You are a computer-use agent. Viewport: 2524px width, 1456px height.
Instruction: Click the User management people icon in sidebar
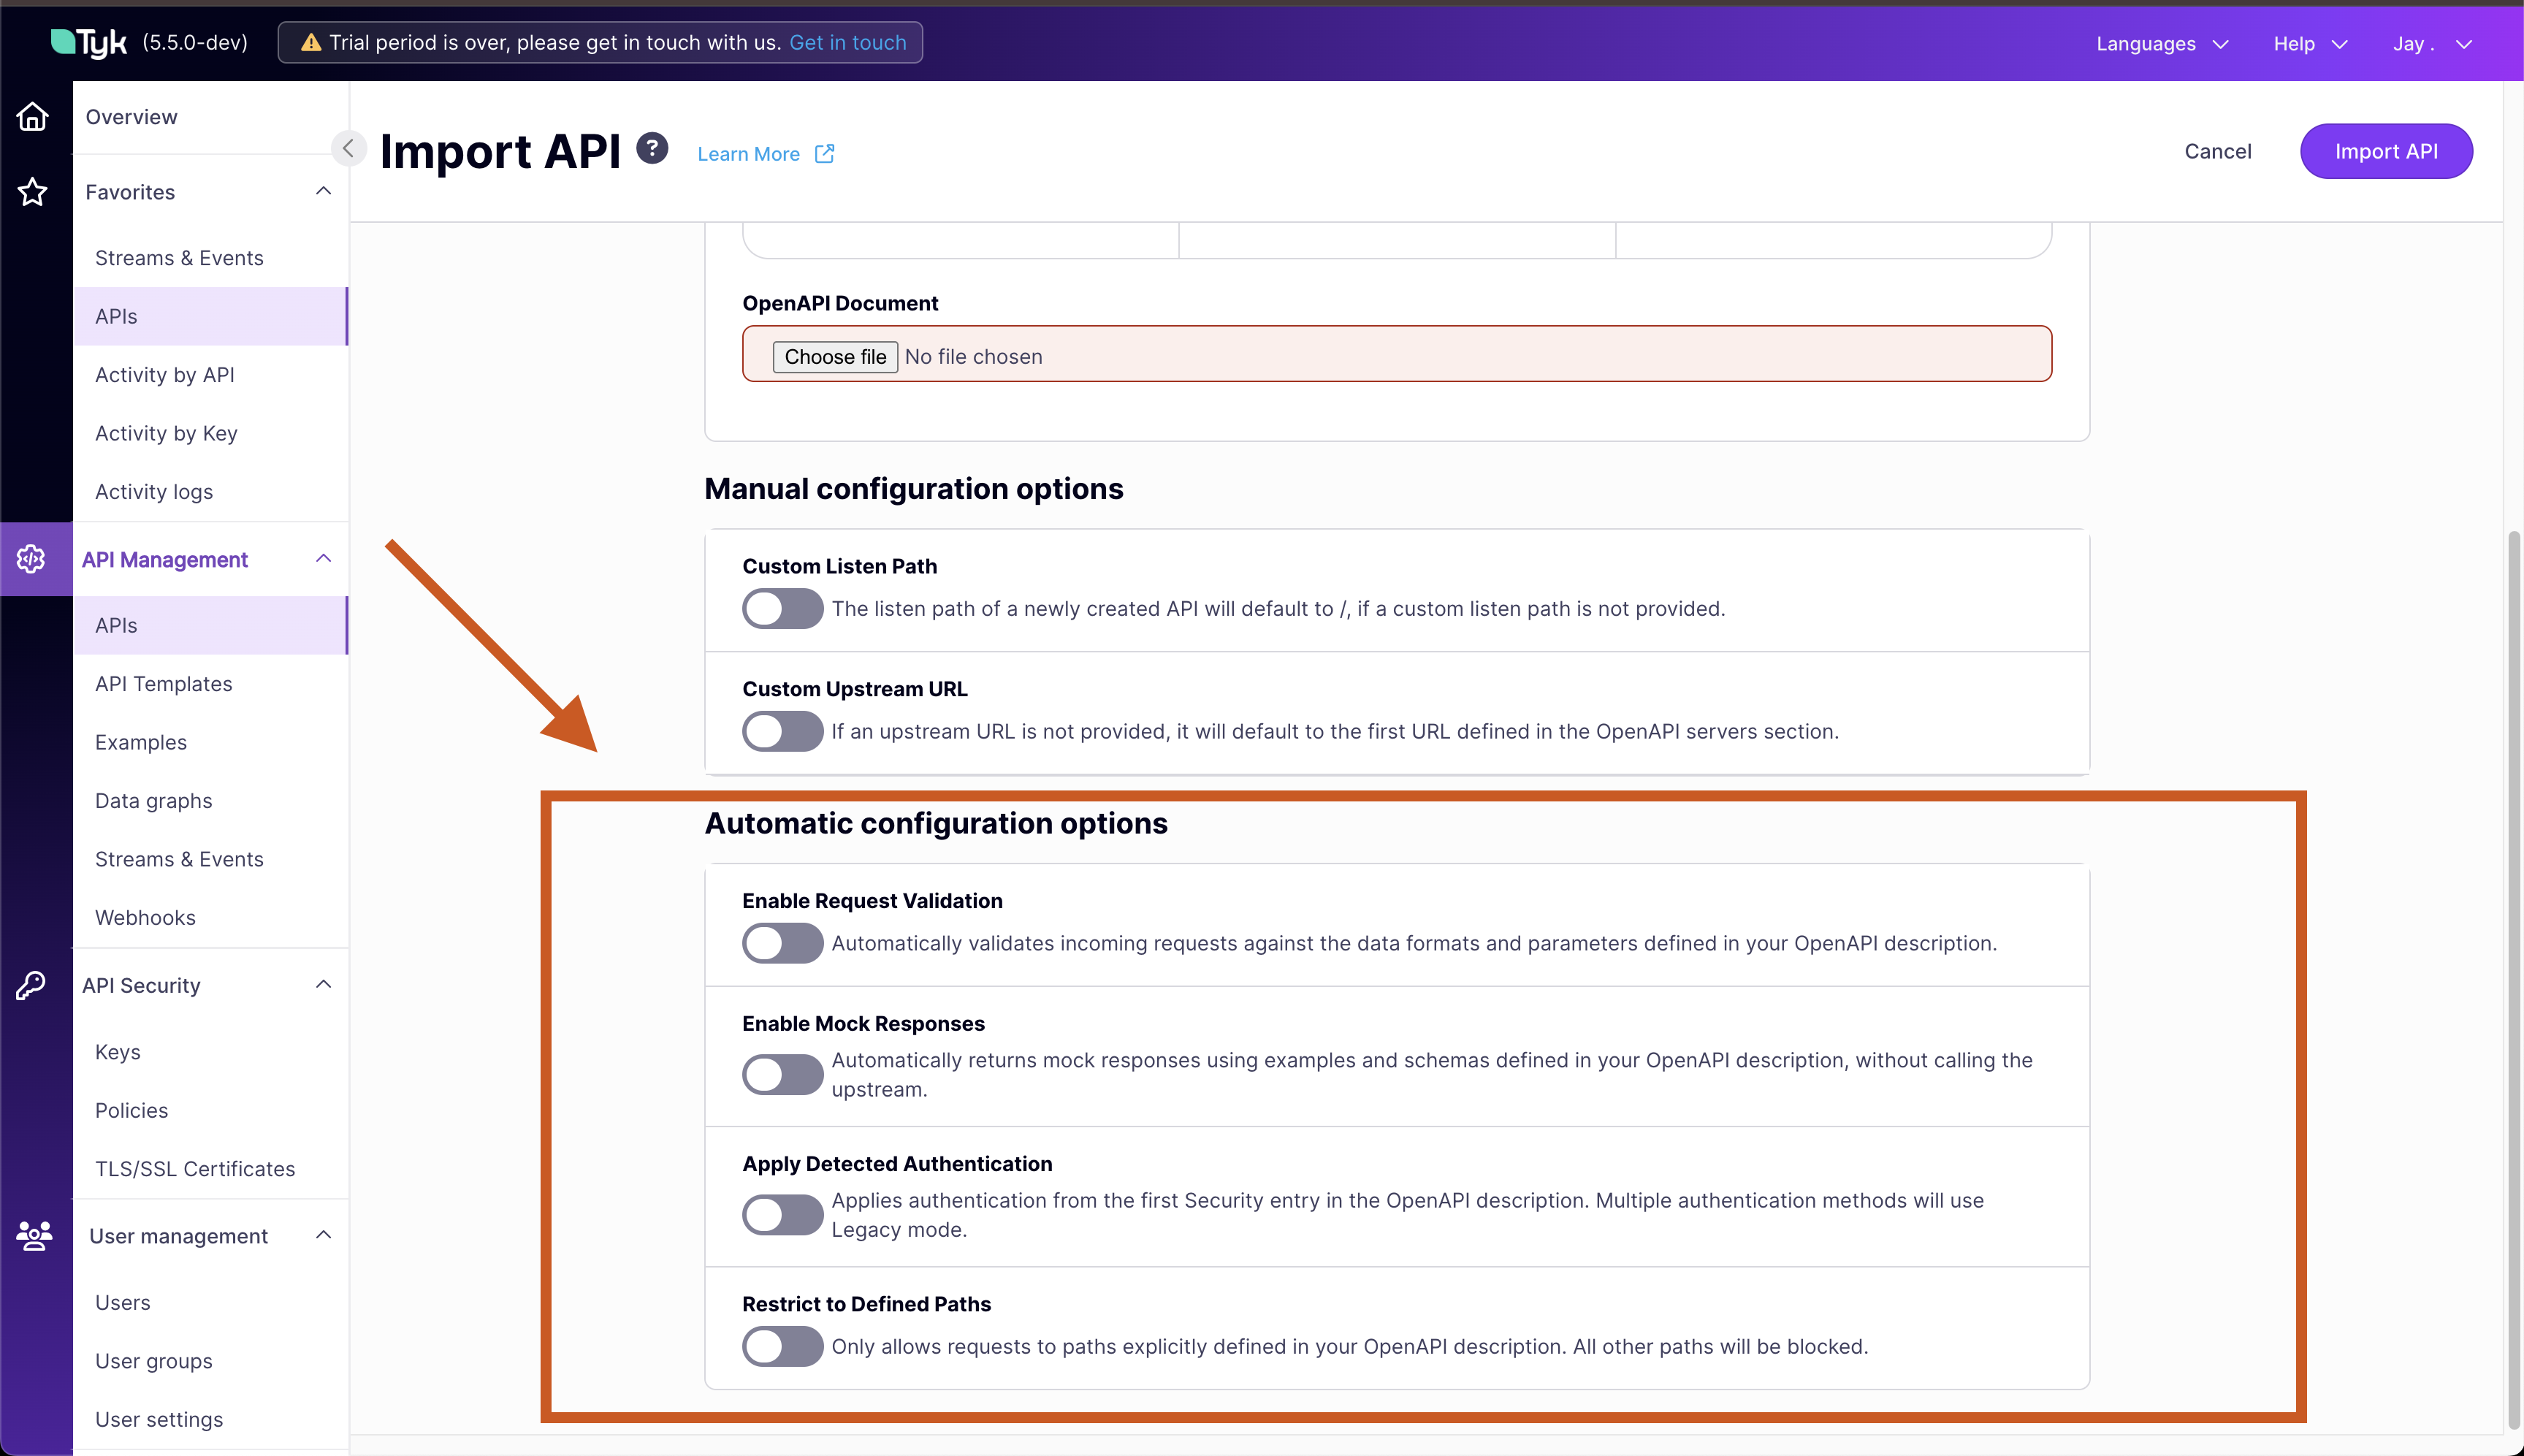pos(33,1236)
